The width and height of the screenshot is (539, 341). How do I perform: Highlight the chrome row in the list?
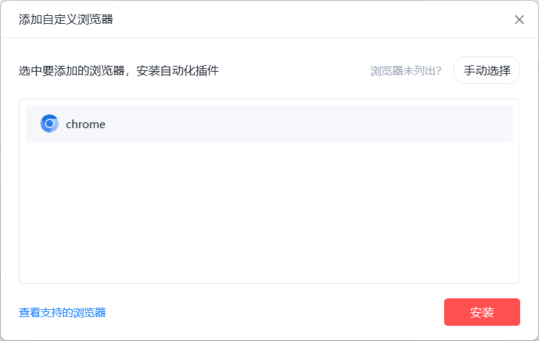point(269,124)
